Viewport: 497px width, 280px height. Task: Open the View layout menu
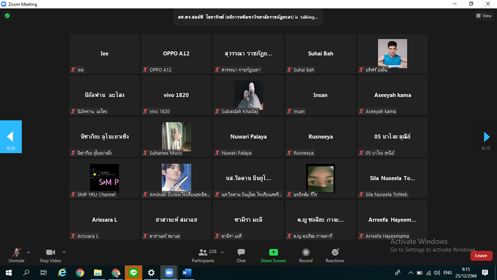tap(484, 15)
